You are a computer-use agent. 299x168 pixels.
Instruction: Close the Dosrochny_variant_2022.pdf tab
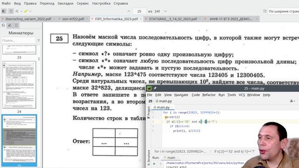tap(54, 19)
